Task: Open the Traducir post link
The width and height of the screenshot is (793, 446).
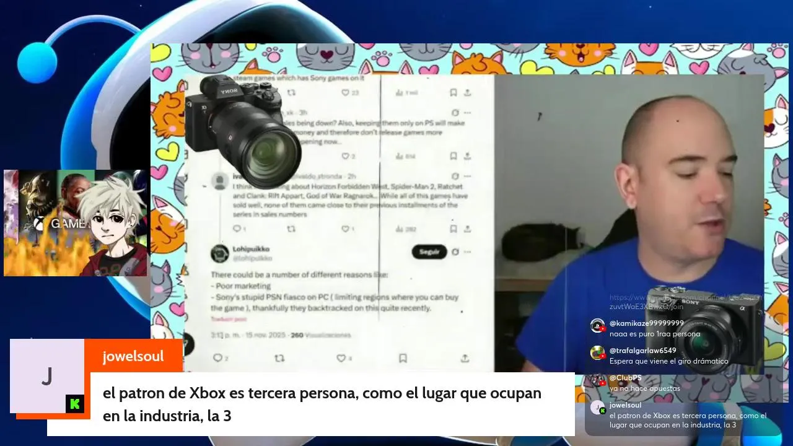Action: click(229, 319)
